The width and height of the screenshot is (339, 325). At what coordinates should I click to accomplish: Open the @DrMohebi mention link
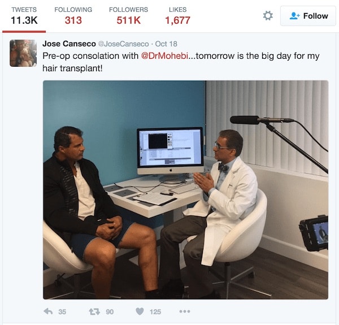[164, 56]
